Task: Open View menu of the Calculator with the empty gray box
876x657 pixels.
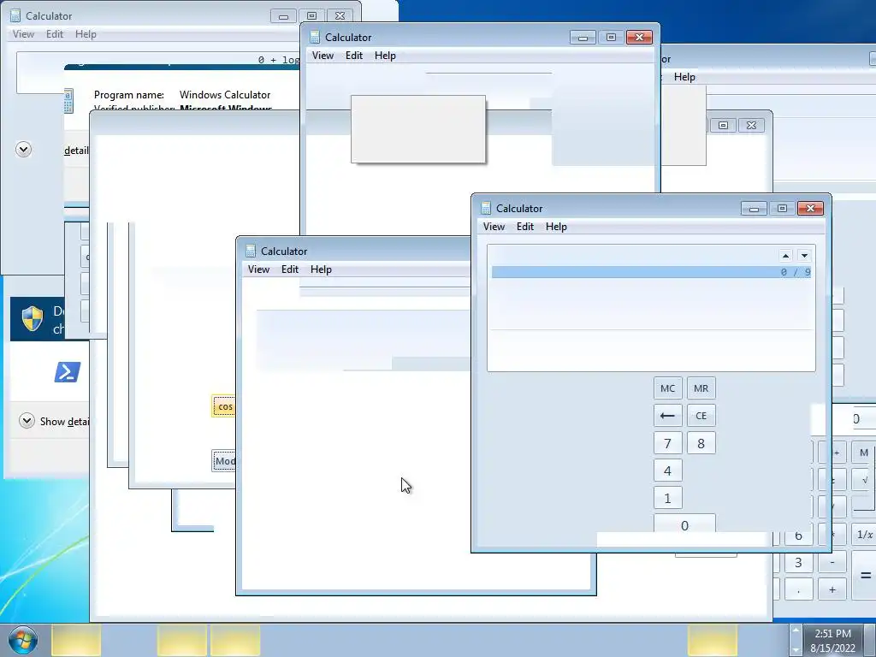Action: tap(323, 56)
